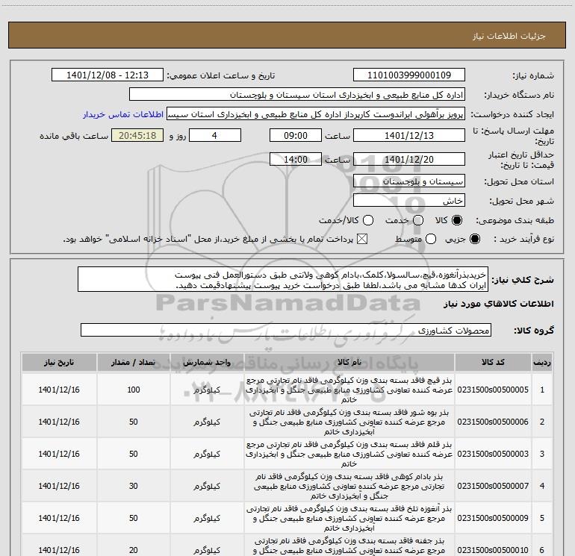Click the نام کالا column header
This screenshot has width=575, height=556.
349,362
